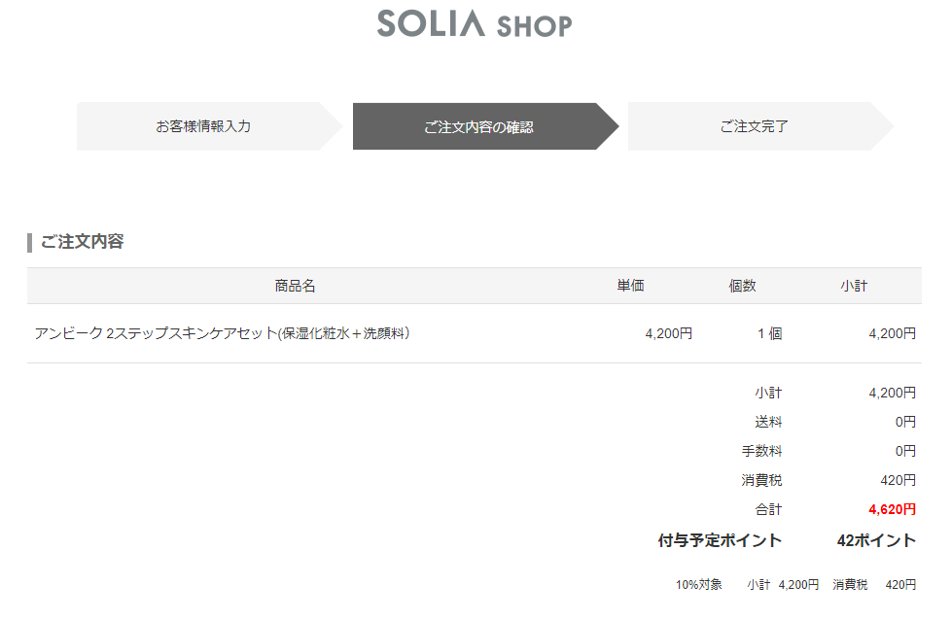952x619 pixels.
Task: Click the 消費税 420円 amount
Action: (898, 480)
